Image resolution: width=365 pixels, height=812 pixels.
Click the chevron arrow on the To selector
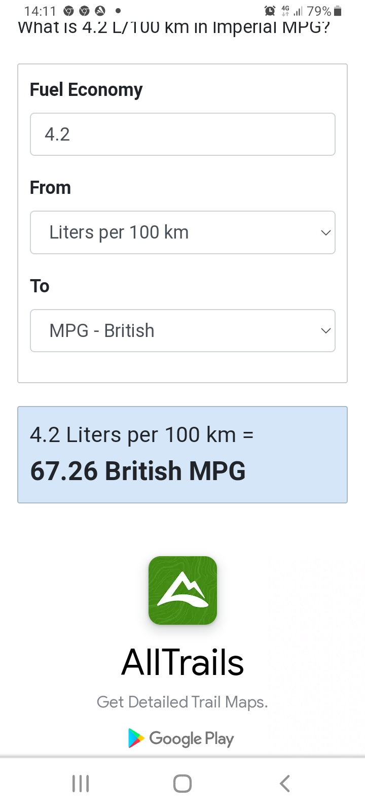click(x=325, y=330)
